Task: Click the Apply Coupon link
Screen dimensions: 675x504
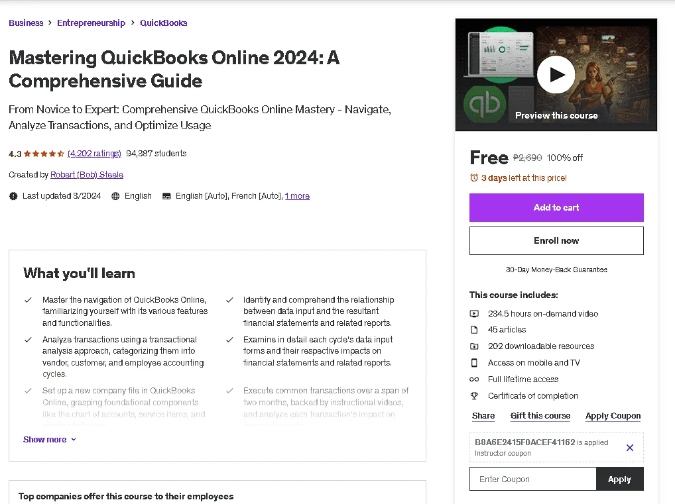Action: [x=613, y=416]
